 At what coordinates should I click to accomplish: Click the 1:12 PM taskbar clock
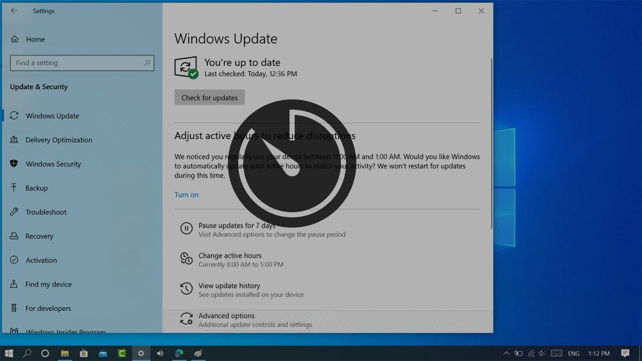point(599,354)
